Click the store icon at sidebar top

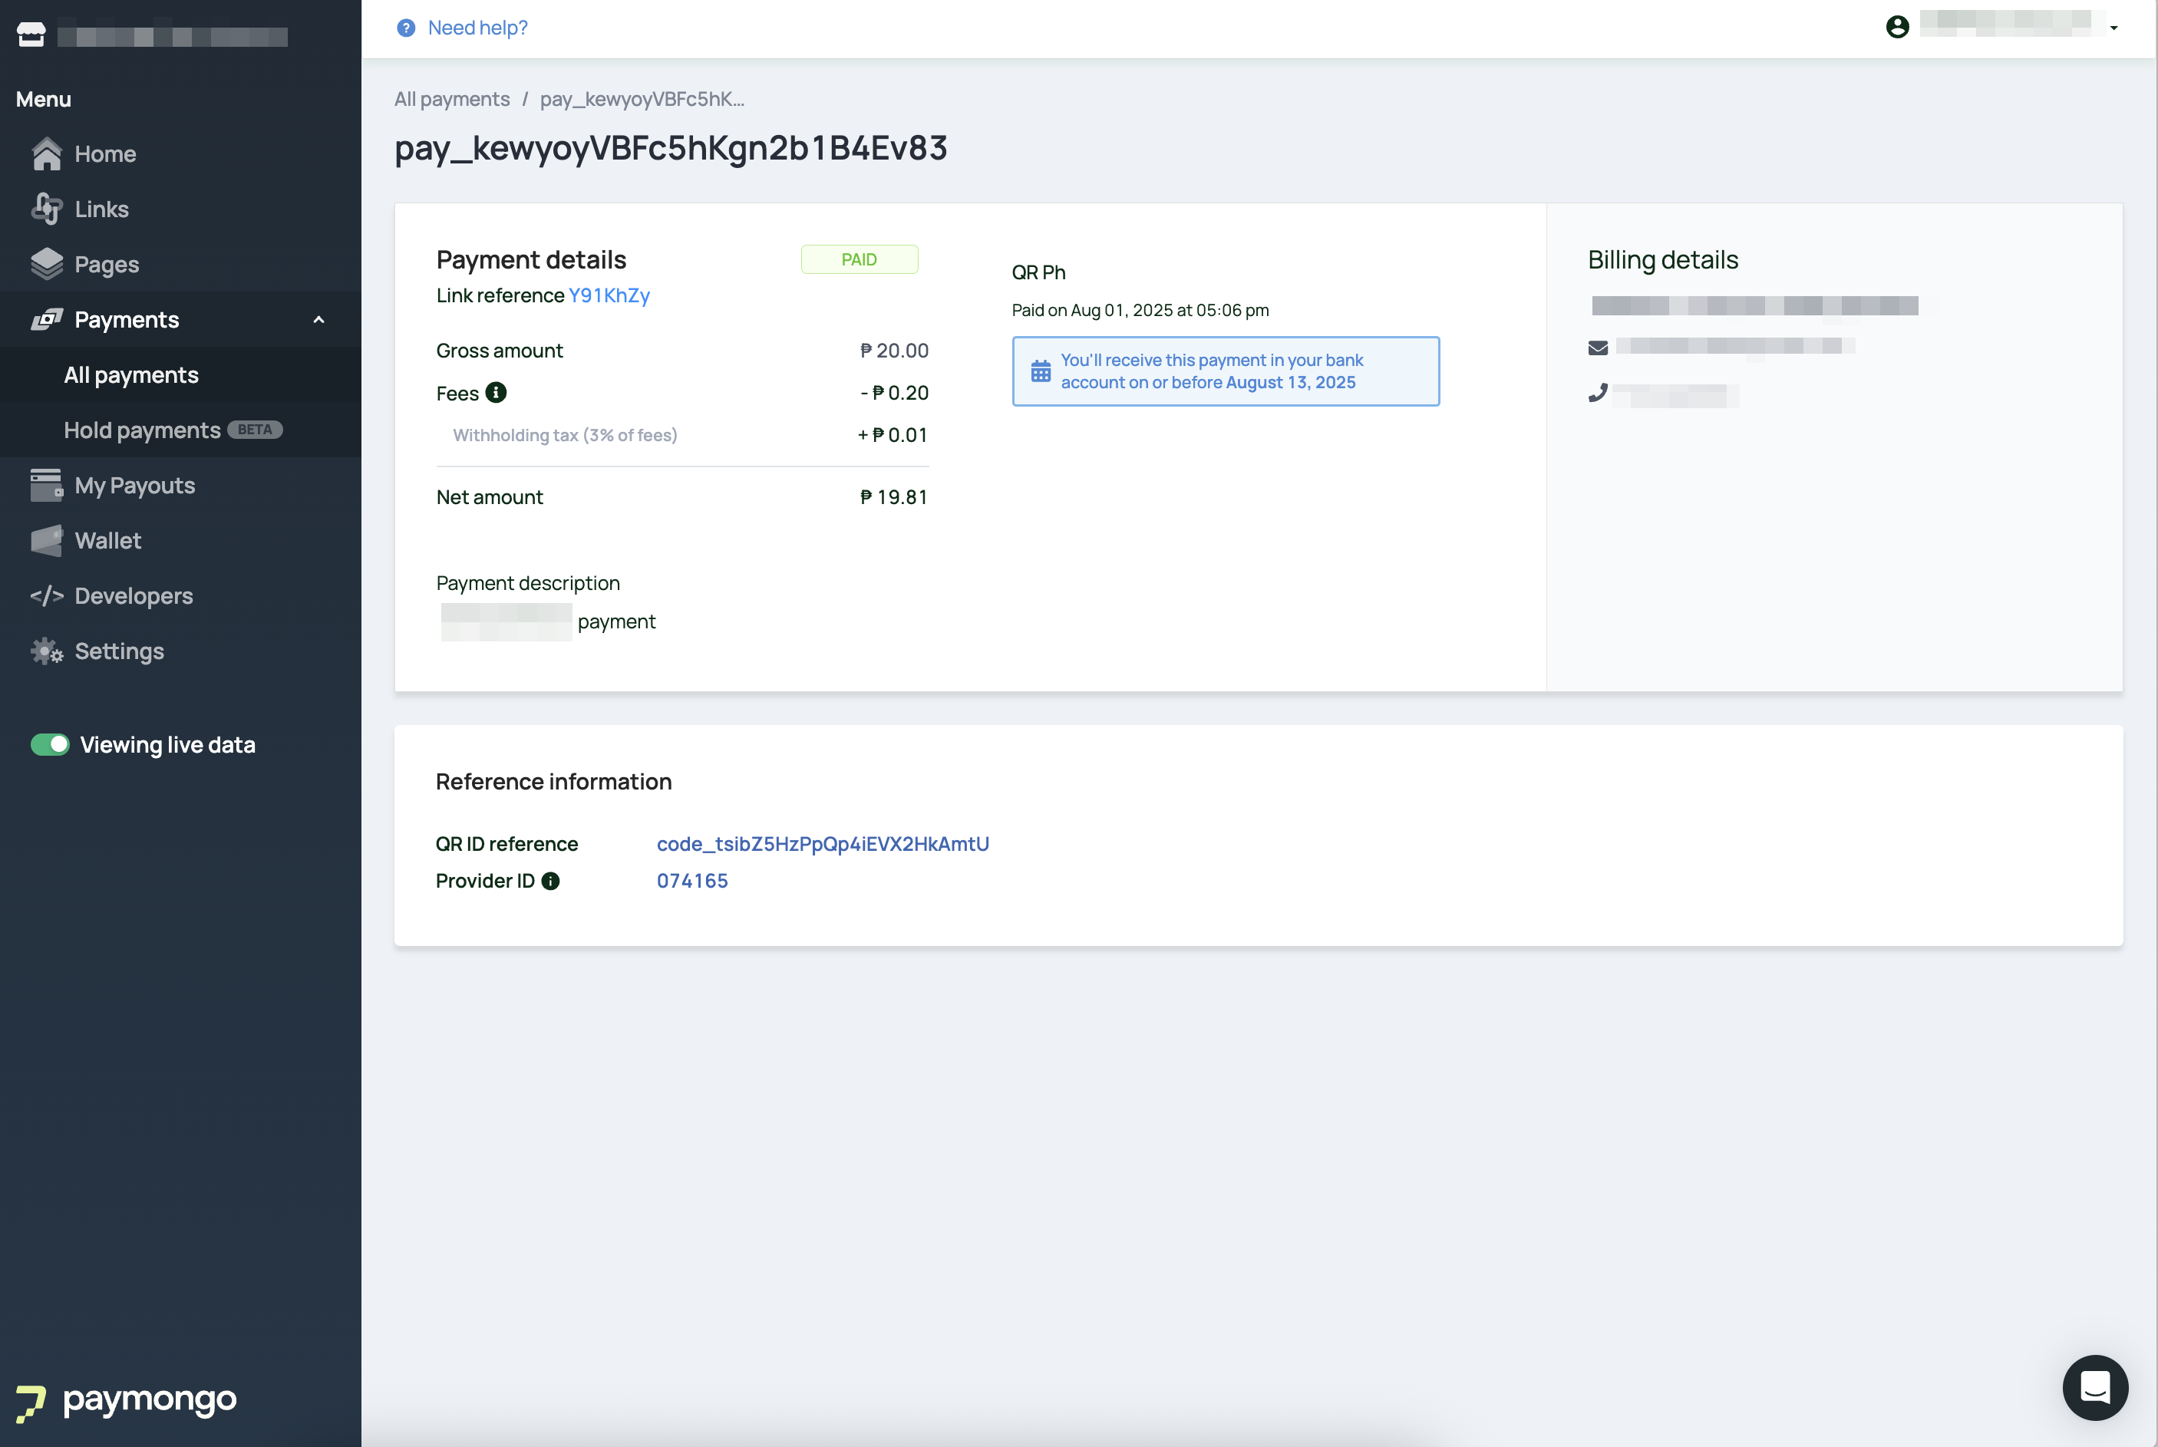click(x=31, y=35)
